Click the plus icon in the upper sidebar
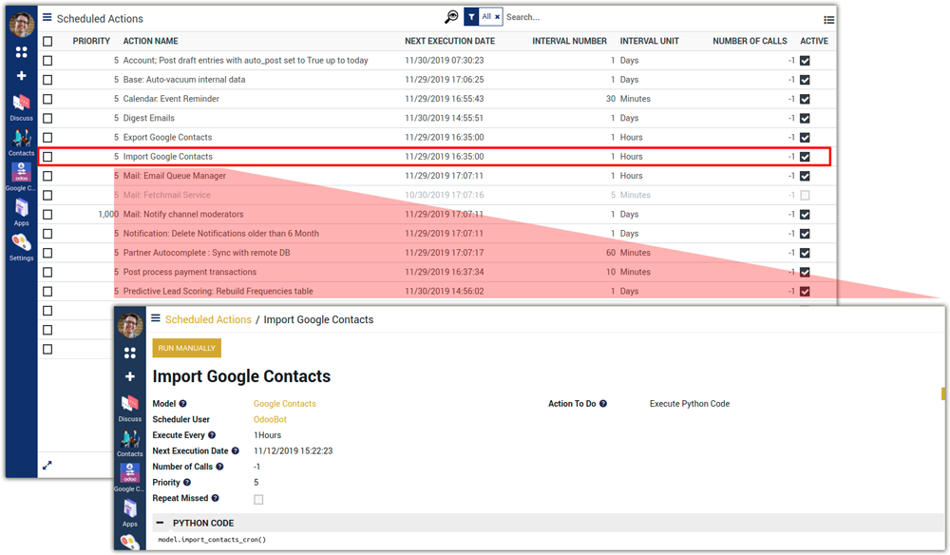 tap(21, 76)
